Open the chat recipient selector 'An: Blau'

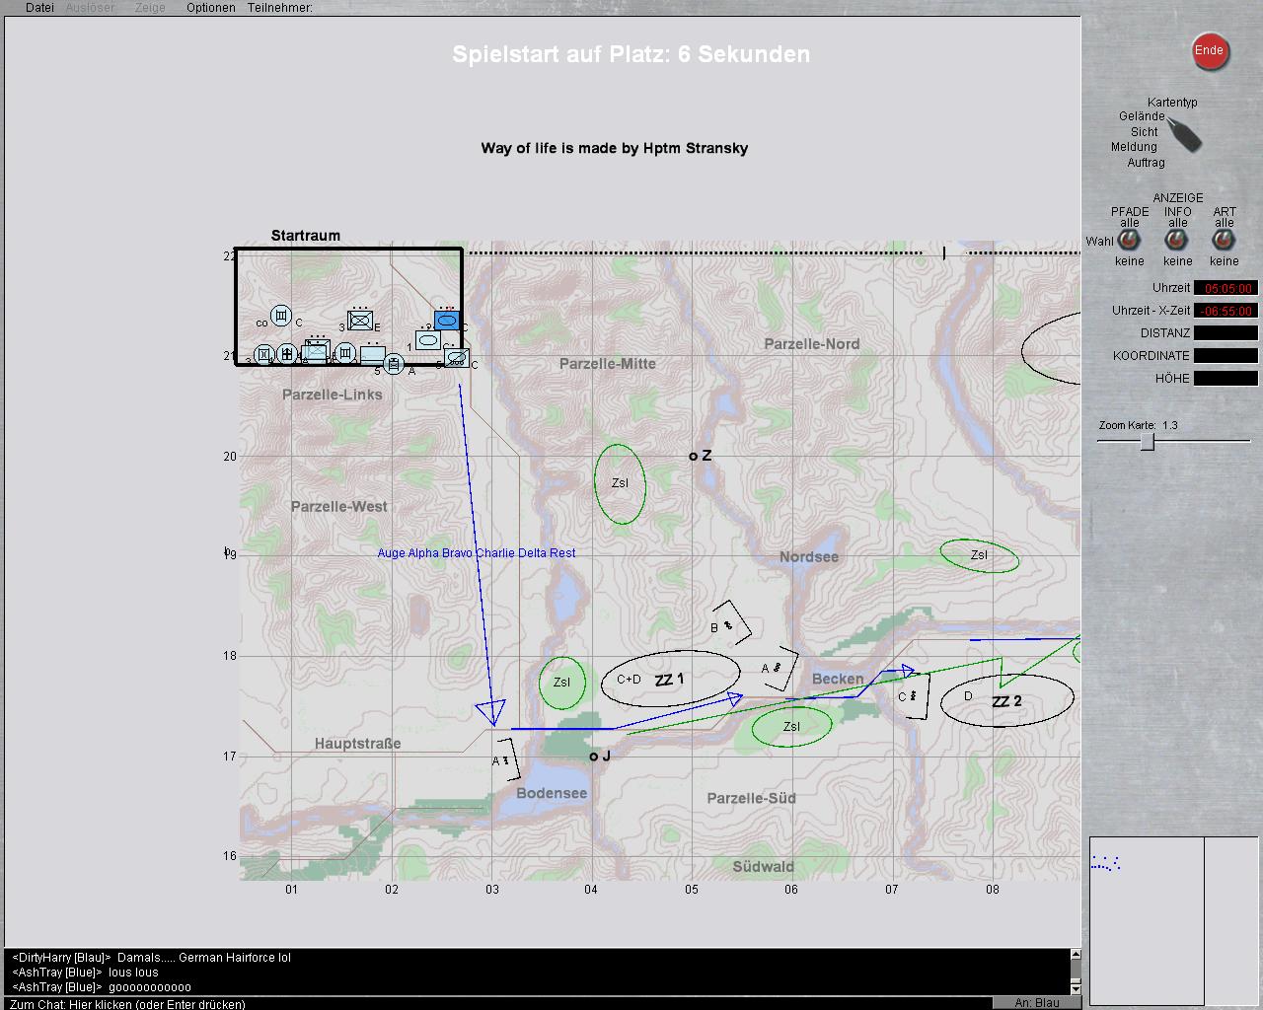(x=1036, y=1002)
